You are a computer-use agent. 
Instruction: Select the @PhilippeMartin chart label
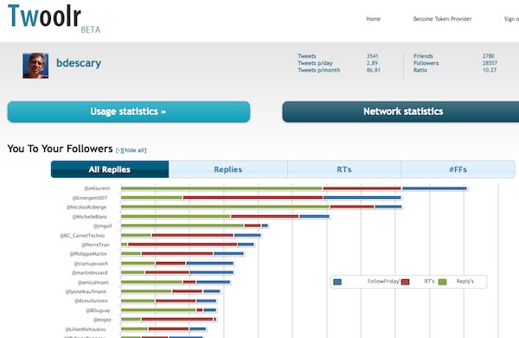coord(88,254)
